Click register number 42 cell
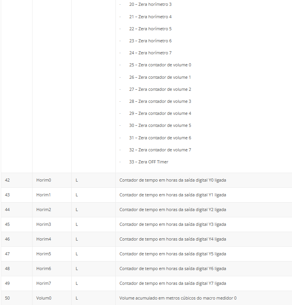This screenshot has width=292, height=305. tap(7, 180)
